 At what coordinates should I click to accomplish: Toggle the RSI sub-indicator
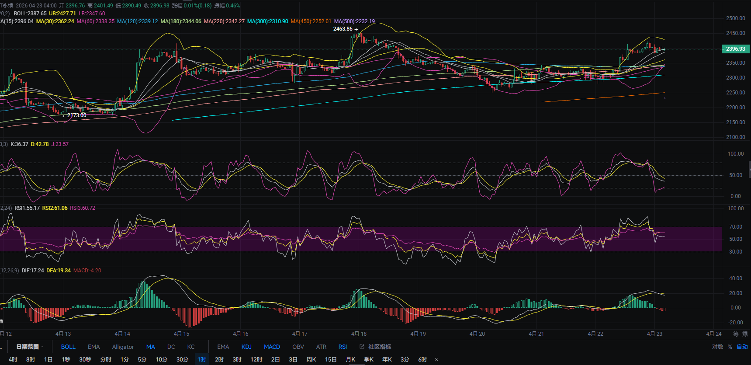pos(343,347)
